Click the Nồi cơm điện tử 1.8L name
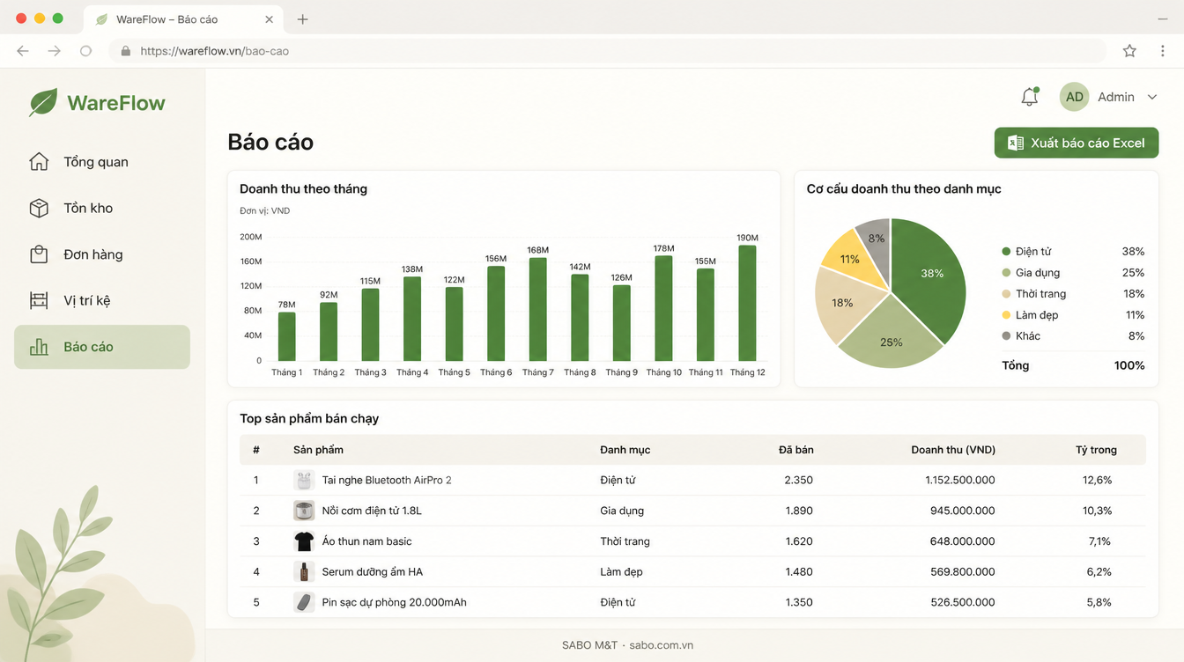The image size is (1184, 662). click(x=372, y=511)
